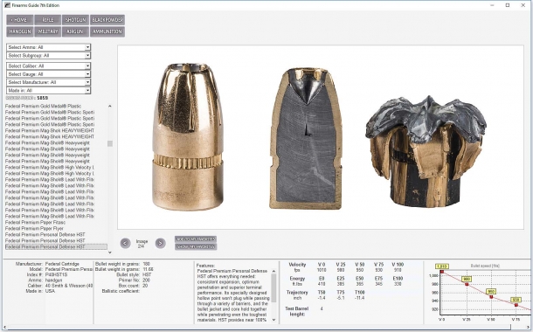The height and width of the screenshot is (332, 533).
Task: Expand the Select Subgroup dropdown
Action: [87, 55]
